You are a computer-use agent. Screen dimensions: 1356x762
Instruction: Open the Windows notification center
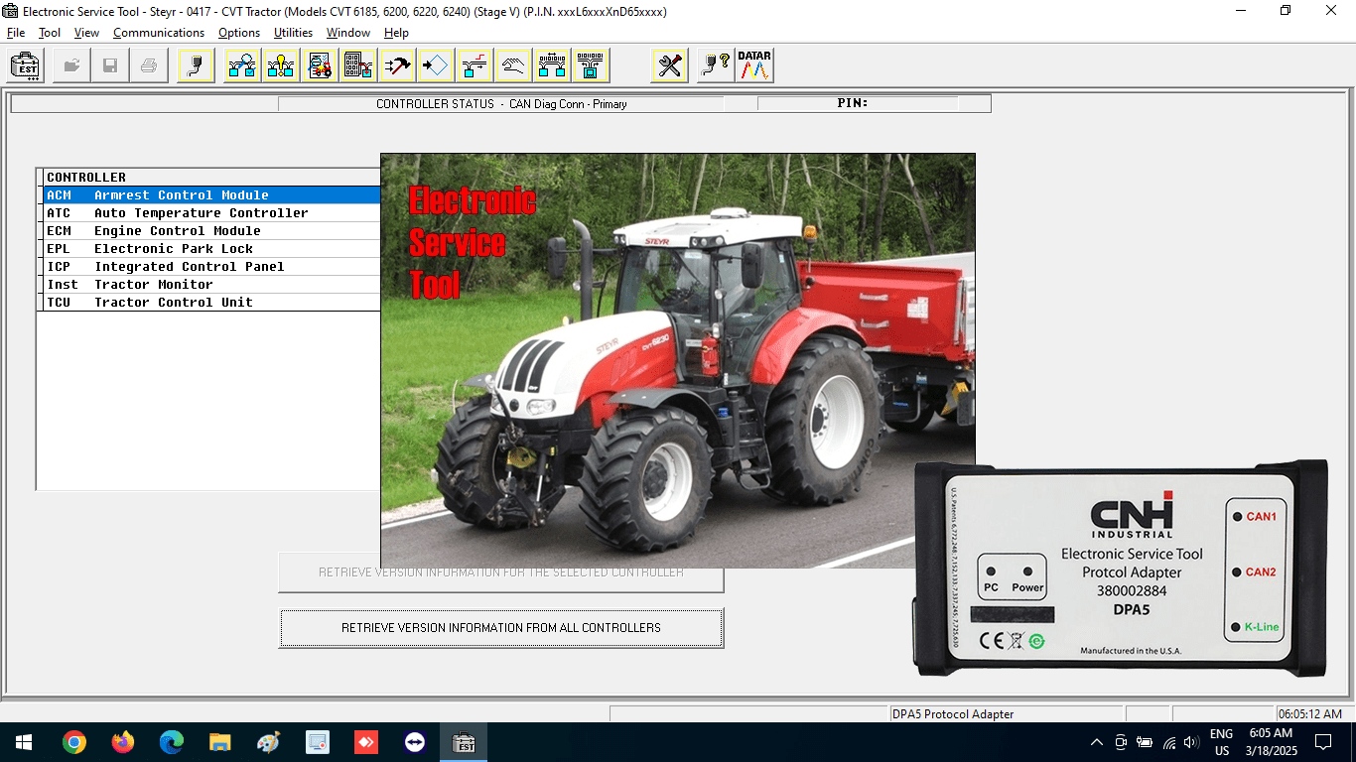pyautogui.click(x=1323, y=742)
